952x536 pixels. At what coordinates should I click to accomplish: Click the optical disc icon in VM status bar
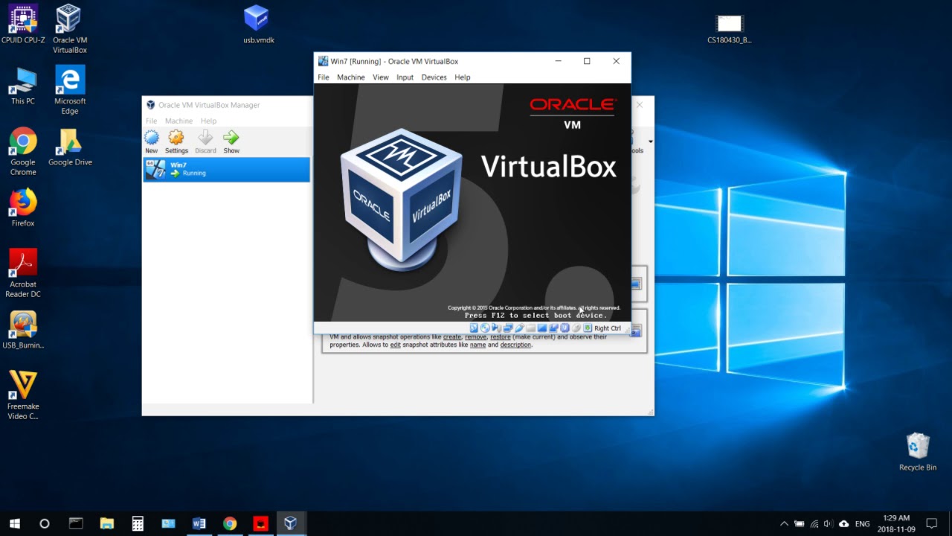pyautogui.click(x=485, y=328)
